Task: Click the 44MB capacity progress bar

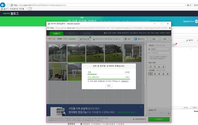Action: 72,39
